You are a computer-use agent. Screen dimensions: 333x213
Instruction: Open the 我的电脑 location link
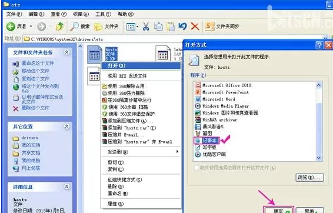31,160
